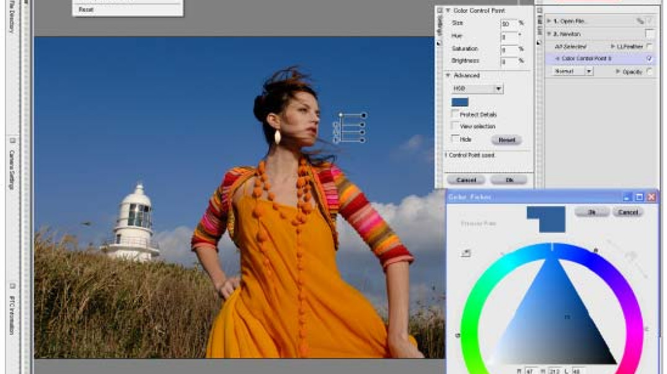Expand step 1 Open File in the edit list
667x374 pixels.
(549, 21)
